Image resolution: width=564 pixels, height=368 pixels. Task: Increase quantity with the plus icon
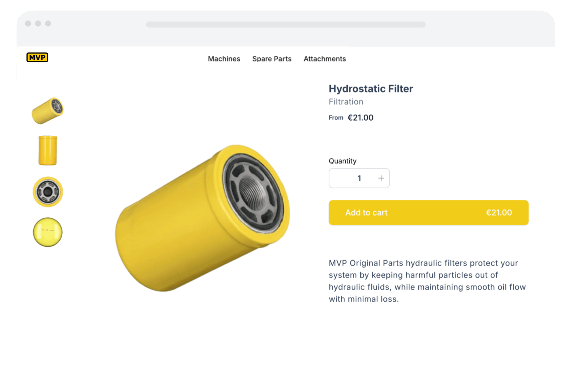coord(381,178)
